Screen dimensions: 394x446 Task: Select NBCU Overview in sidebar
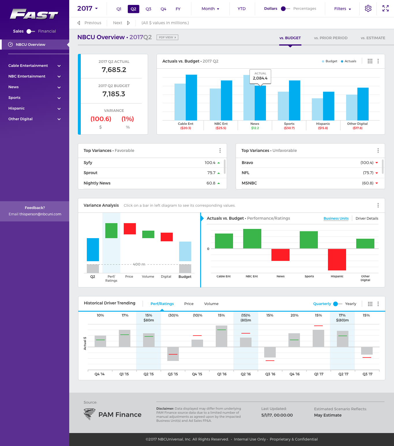(35, 44)
